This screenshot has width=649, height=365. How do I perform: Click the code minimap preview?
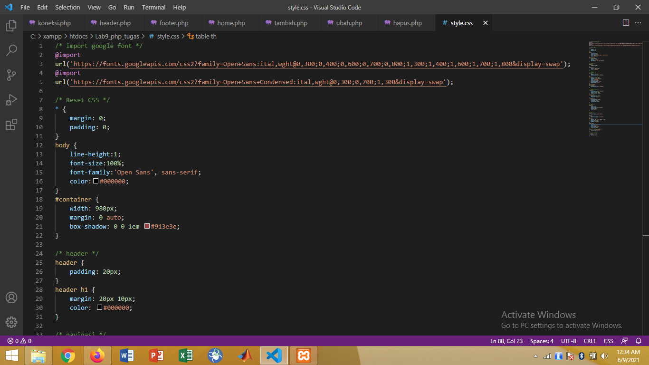pyautogui.click(x=615, y=89)
